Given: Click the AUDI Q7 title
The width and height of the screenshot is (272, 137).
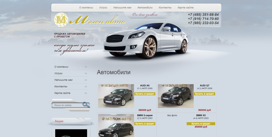Looking at the screenshot, I should pos(205,85).
